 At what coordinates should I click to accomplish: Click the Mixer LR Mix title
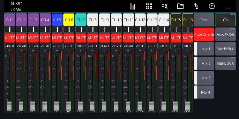point(16,6)
